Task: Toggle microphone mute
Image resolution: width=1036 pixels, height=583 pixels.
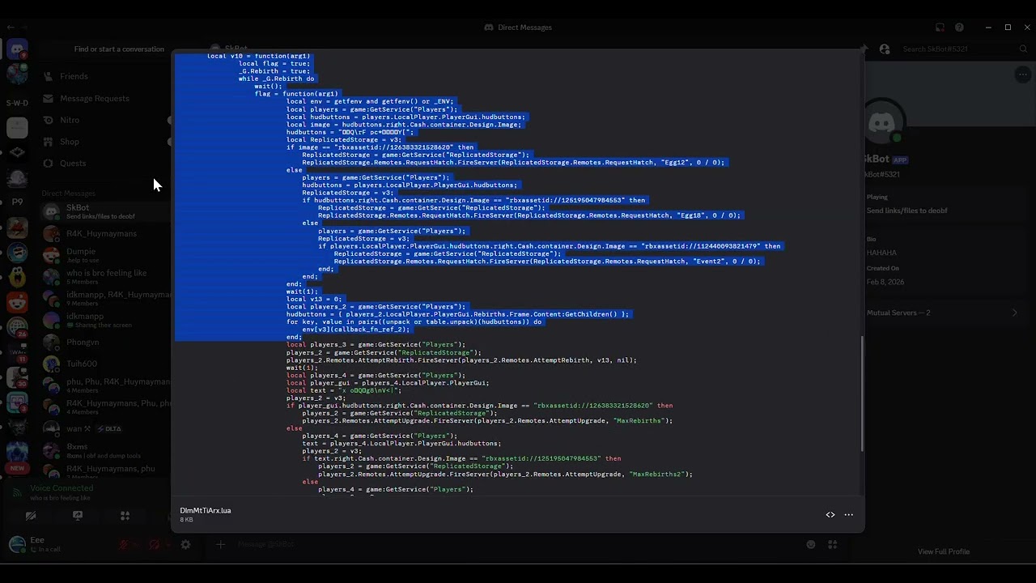Action: pyautogui.click(x=124, y=545)
